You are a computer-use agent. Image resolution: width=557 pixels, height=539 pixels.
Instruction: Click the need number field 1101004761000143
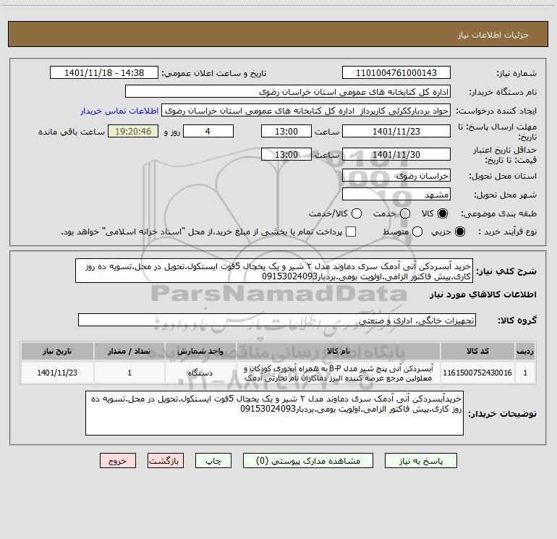point(396,73)
